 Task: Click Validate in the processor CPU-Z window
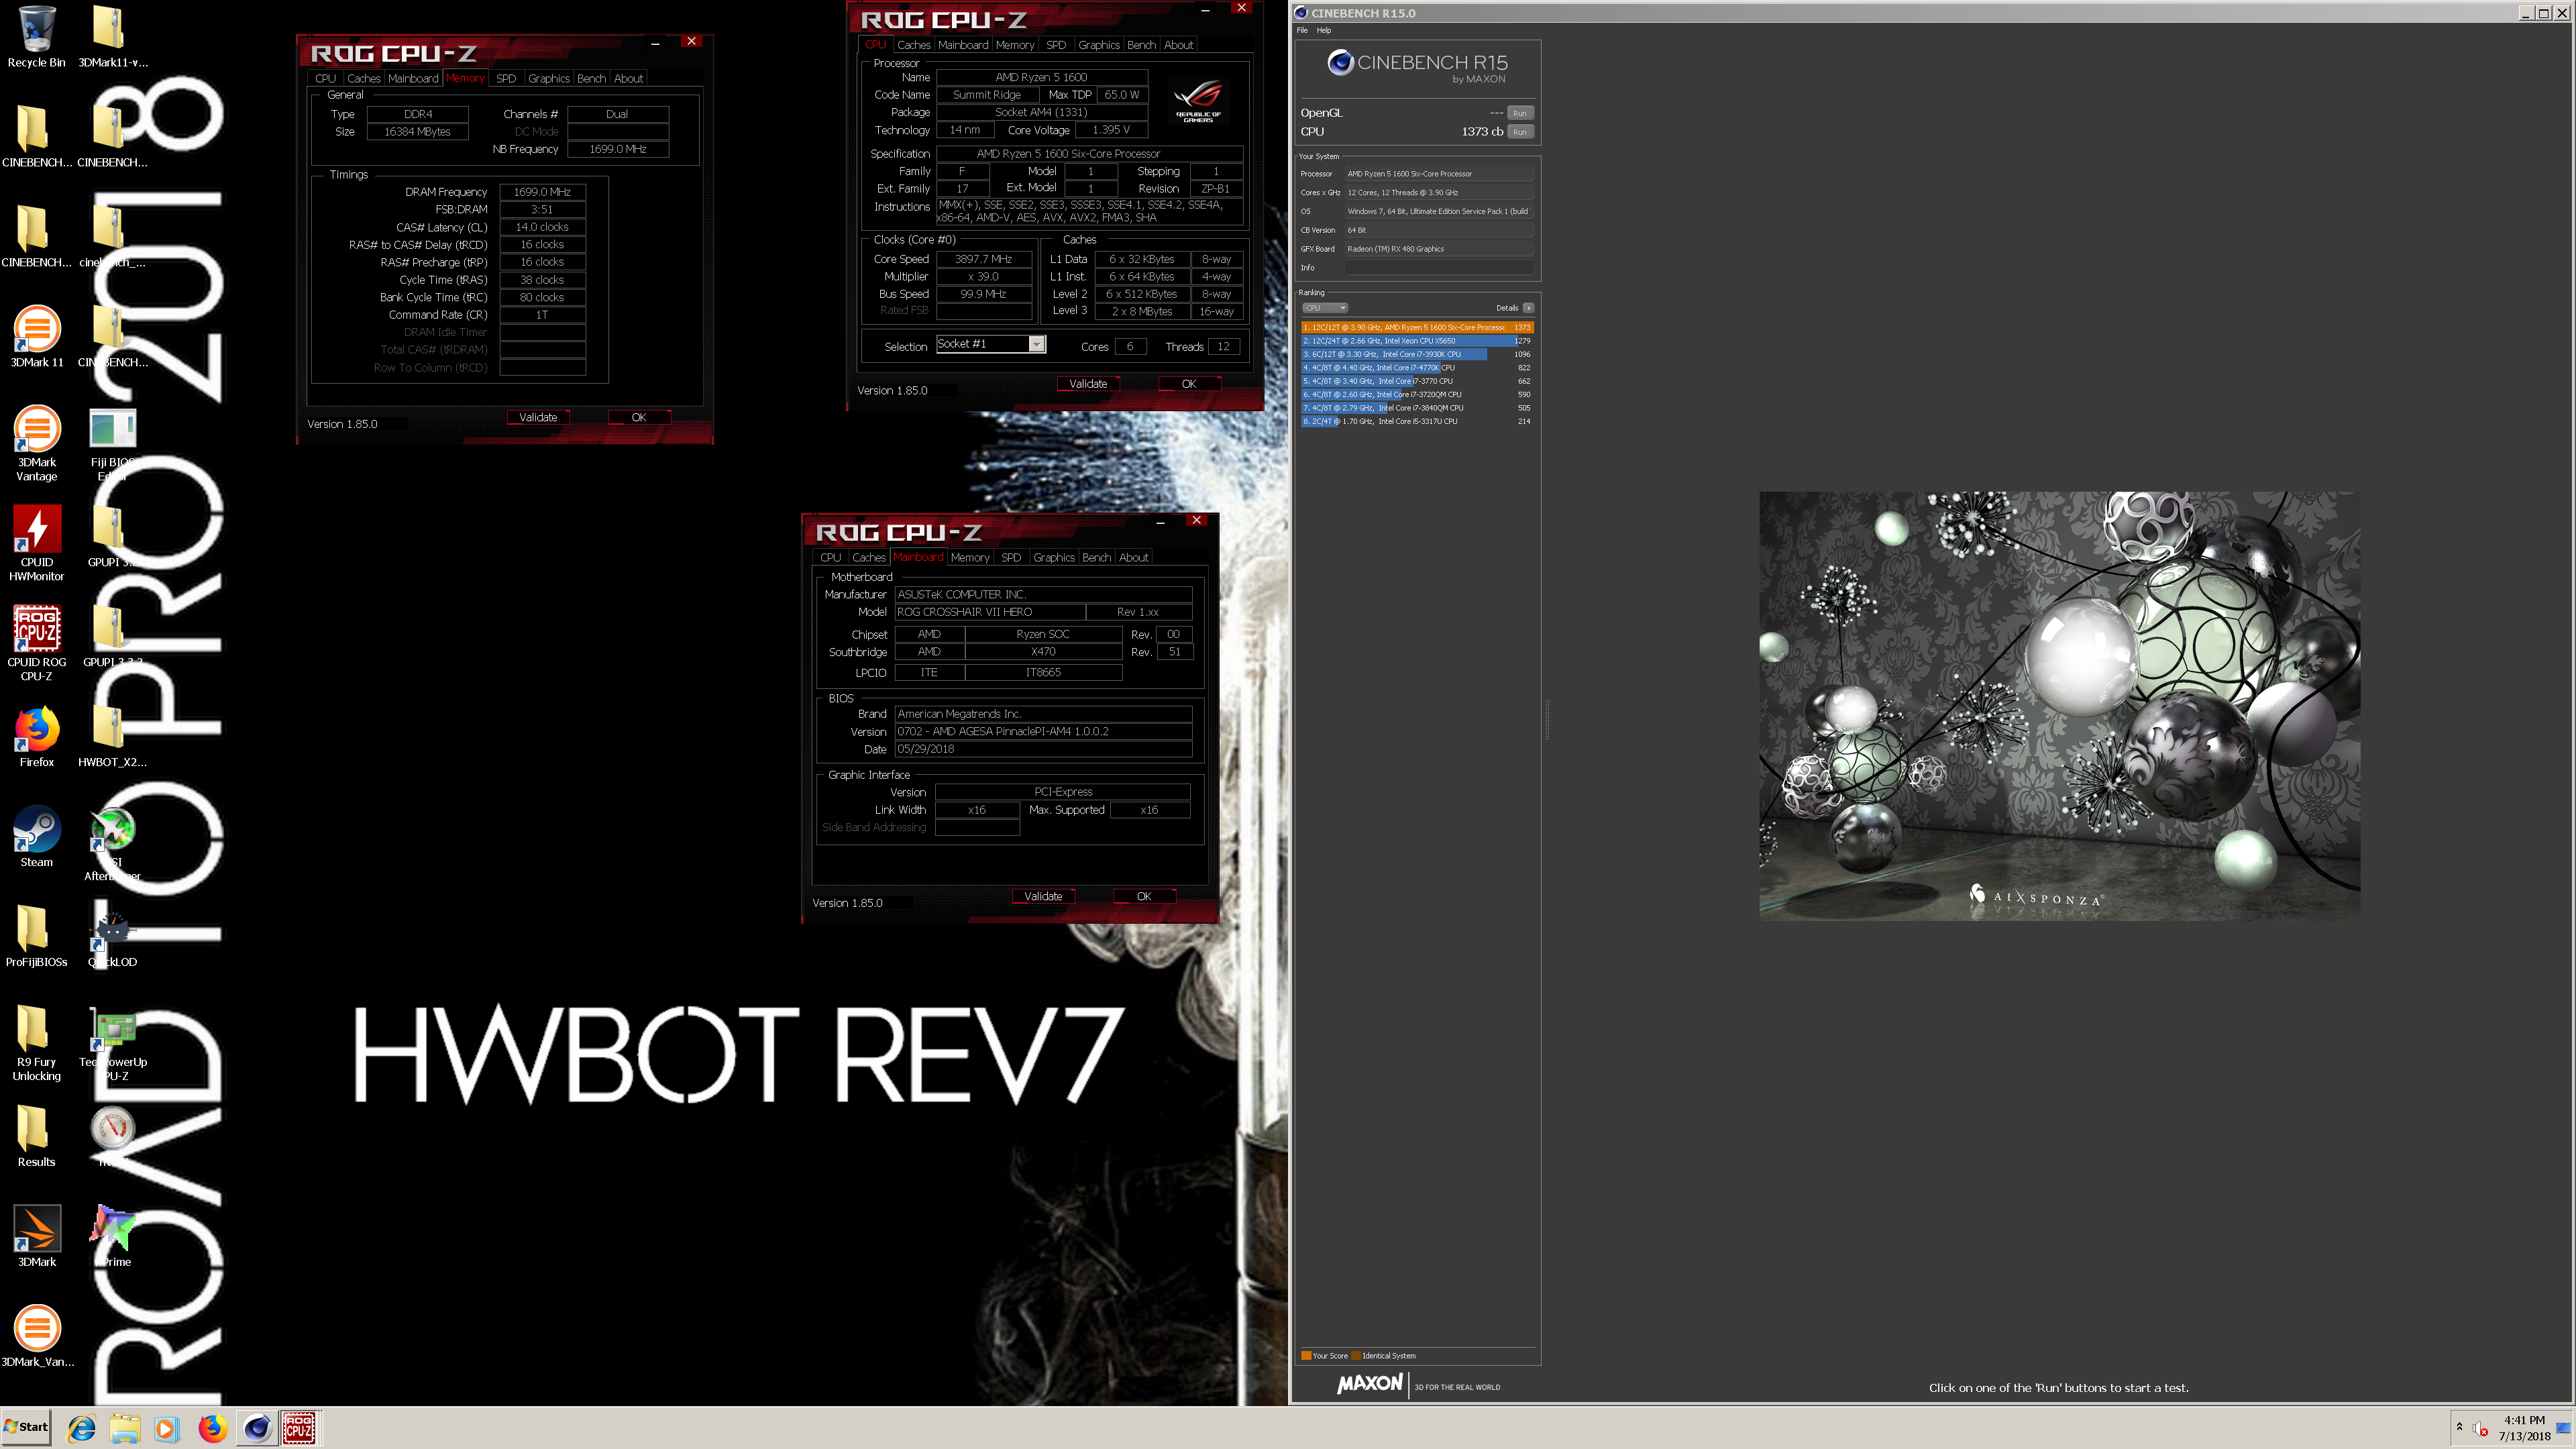(x=1088, y=383)
